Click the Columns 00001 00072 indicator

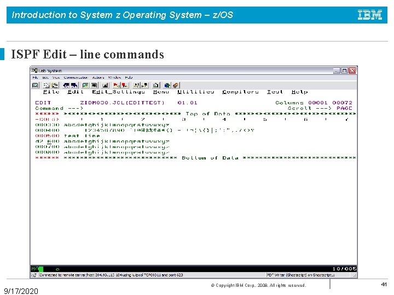[314, 103]
